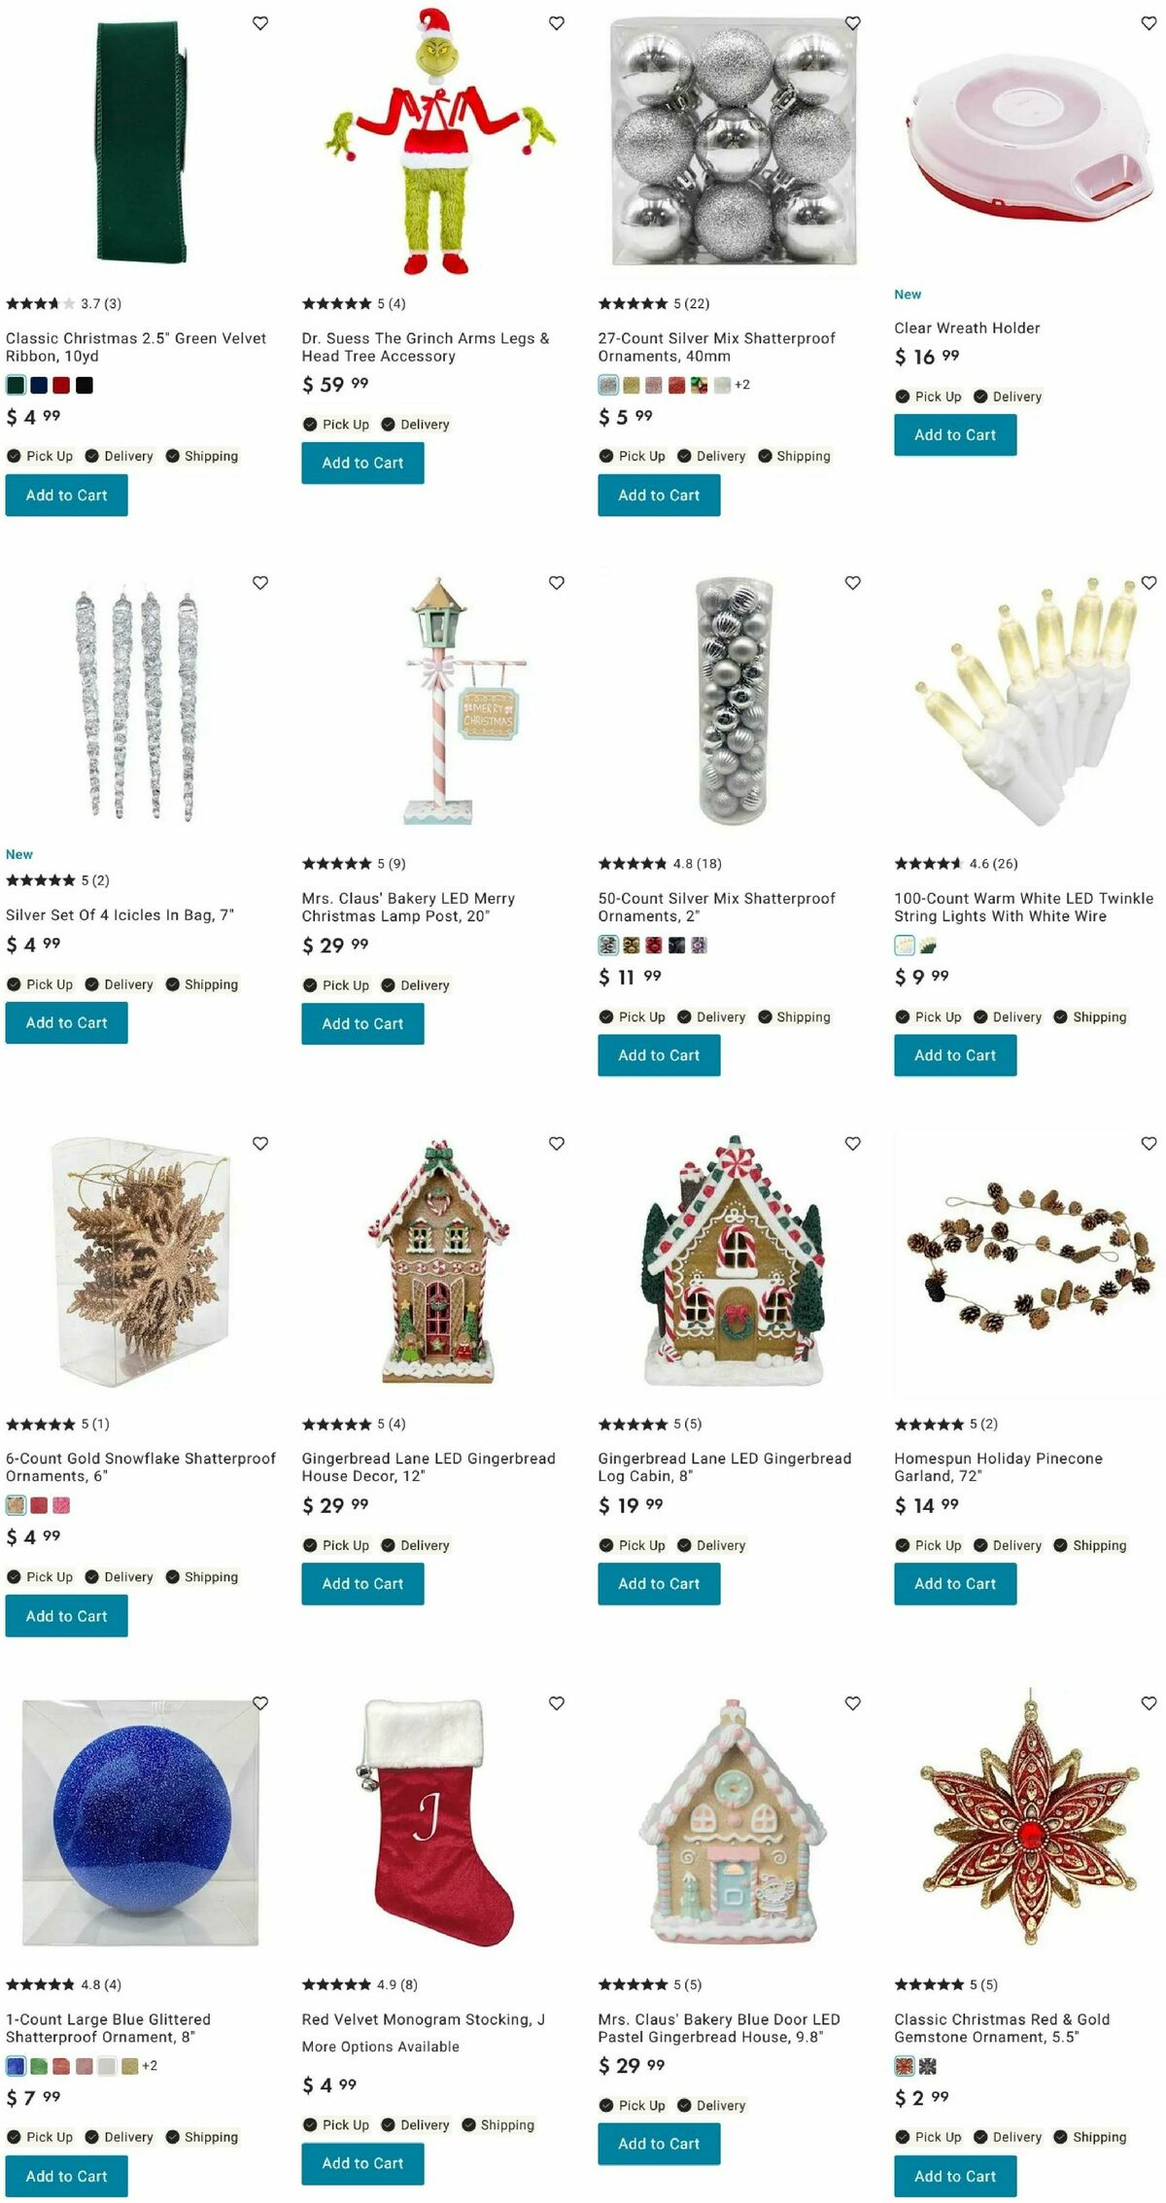Favorite the Green Velvet Ribbon with heart icon
Image resolution: width=1166 pixels, height=2203 pixels.
click(x=260, y=23)
